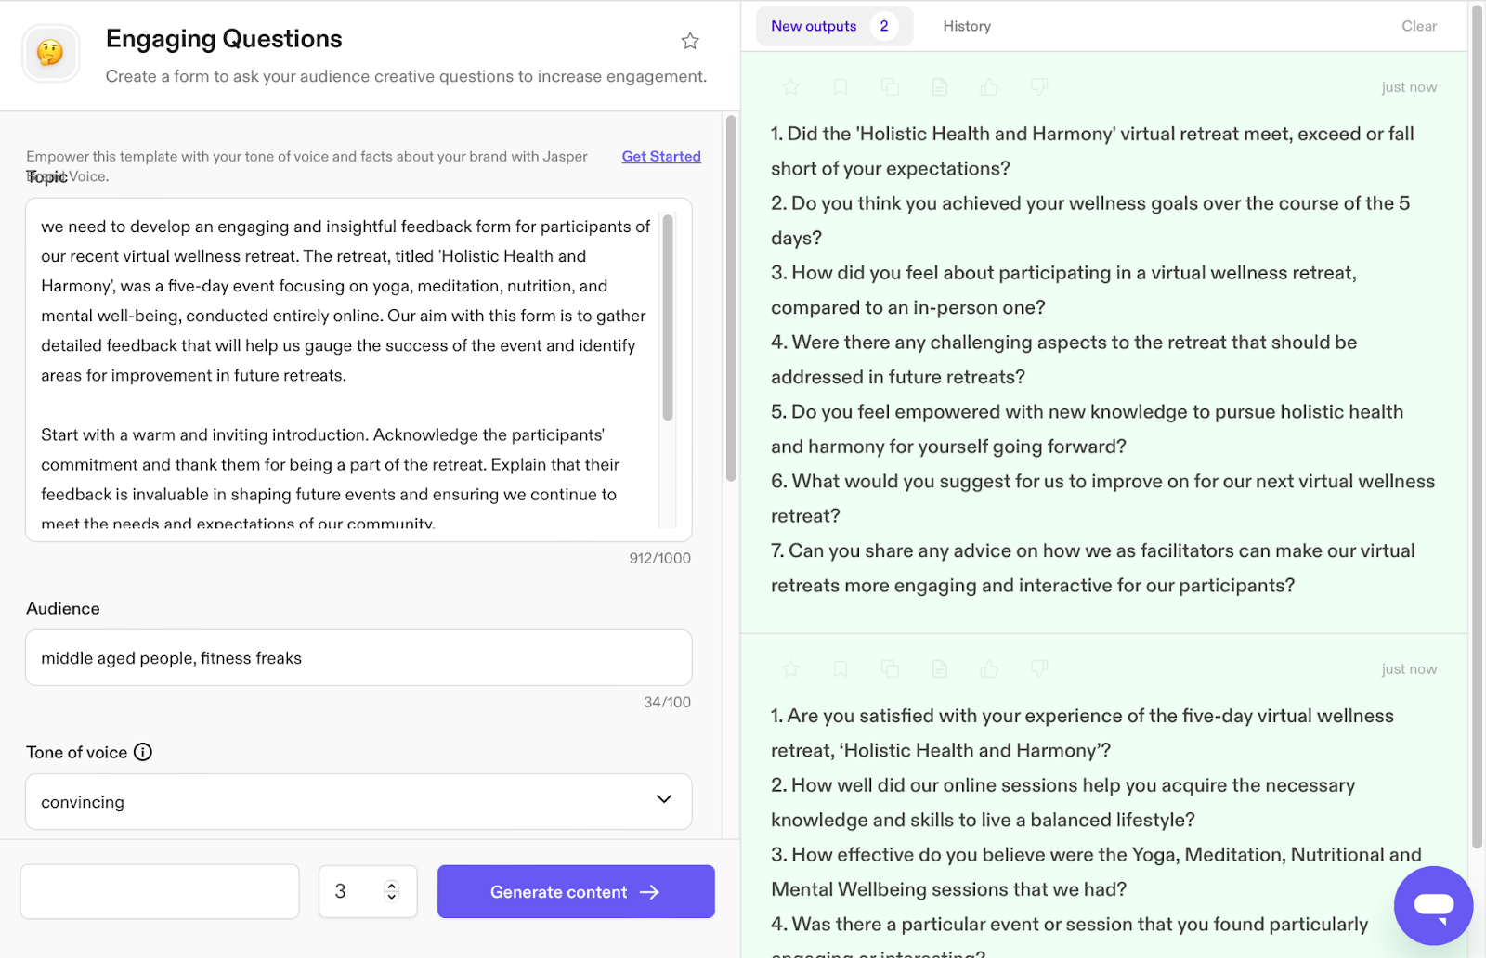Click output question about 5 days goals
Viewport: 1486px width, 958px height.
1090,220
